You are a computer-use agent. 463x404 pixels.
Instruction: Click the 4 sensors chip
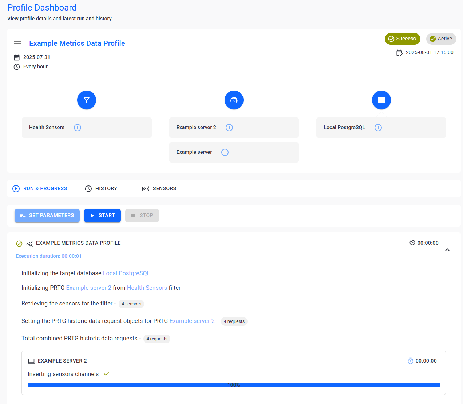point(131,304)
